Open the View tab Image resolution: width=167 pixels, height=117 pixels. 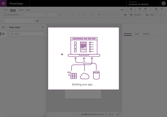point(28,10)
